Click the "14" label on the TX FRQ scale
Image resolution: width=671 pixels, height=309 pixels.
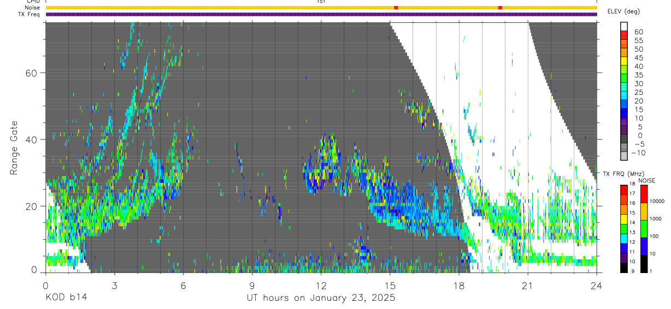(x=632, y=222)
